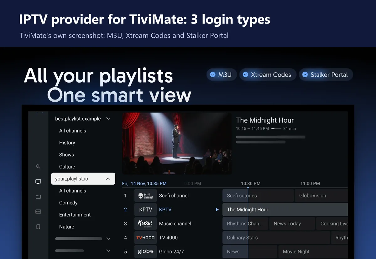Click the play arrow on KPTV row
This screenshot has height=259, width=376.
[217, 210]
